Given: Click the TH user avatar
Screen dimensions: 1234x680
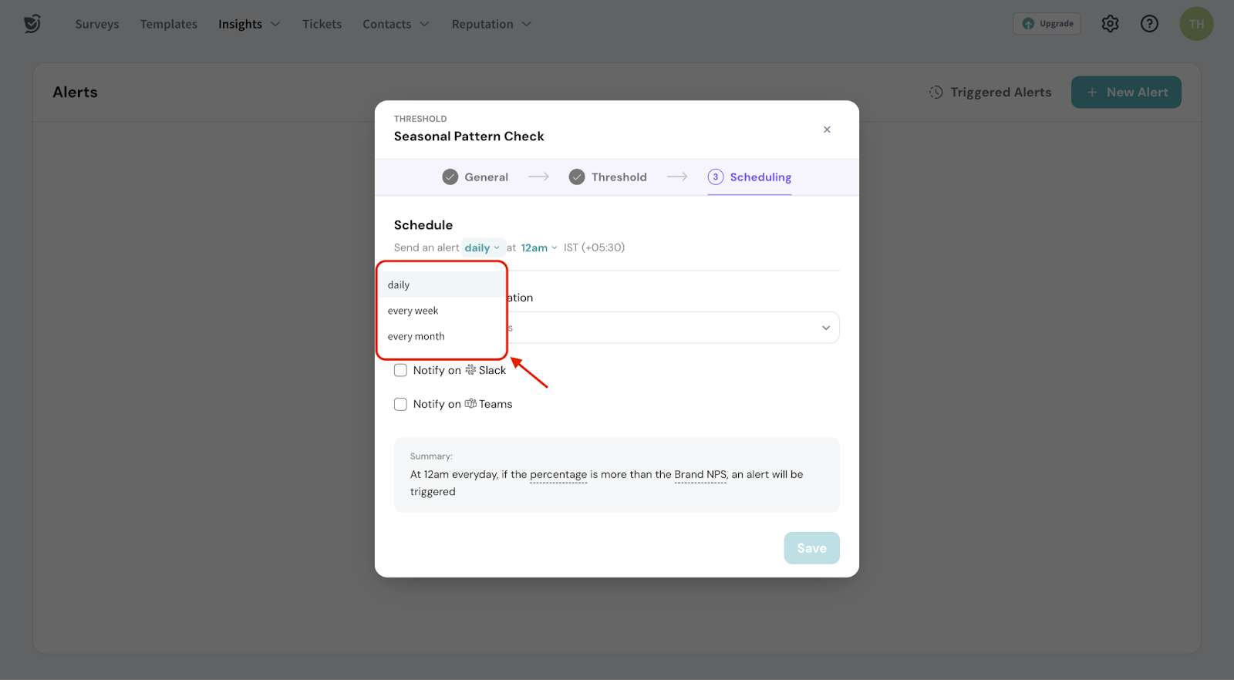Looking at the screenshot, I should point(1196,24).
